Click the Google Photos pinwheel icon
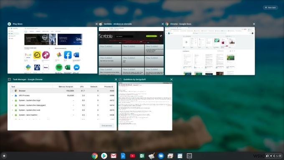Viewport: 284px width, 160px height. tap(59, 55)
